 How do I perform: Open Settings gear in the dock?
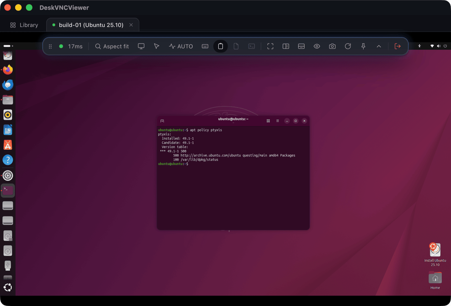[x=8, y=176]
